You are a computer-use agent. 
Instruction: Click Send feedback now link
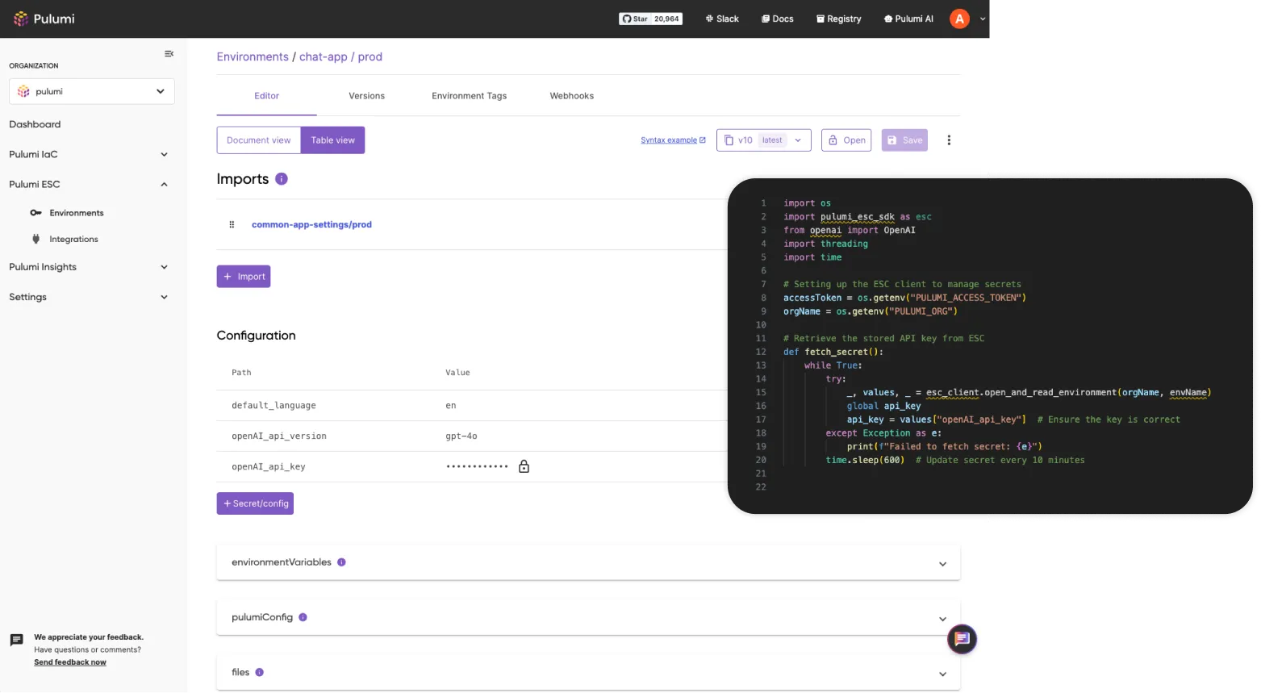70,662
